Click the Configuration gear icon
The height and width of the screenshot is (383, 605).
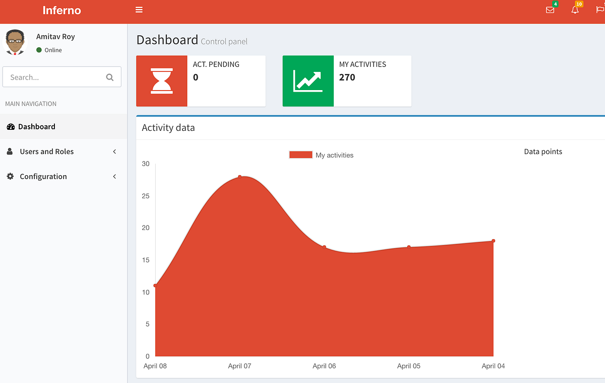(x=10, y=176)
